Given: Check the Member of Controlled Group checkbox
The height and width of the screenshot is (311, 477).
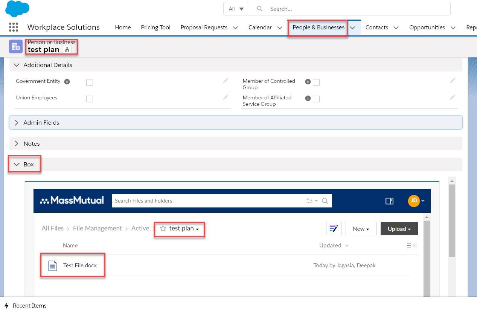Looking at the screenshot, I should pyautogui.click(x=316, y=82).
